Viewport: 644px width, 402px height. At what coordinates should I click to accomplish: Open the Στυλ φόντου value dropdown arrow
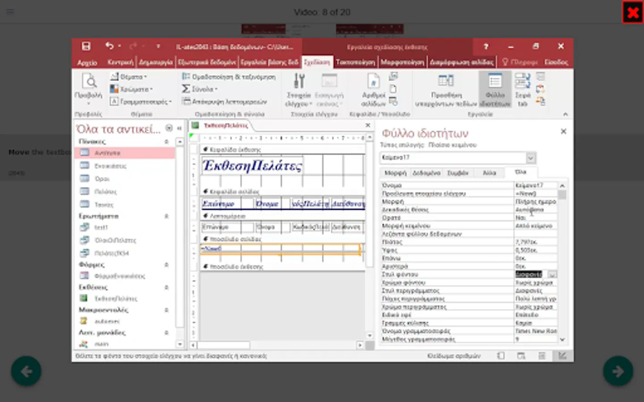click(x=552, y=274)
